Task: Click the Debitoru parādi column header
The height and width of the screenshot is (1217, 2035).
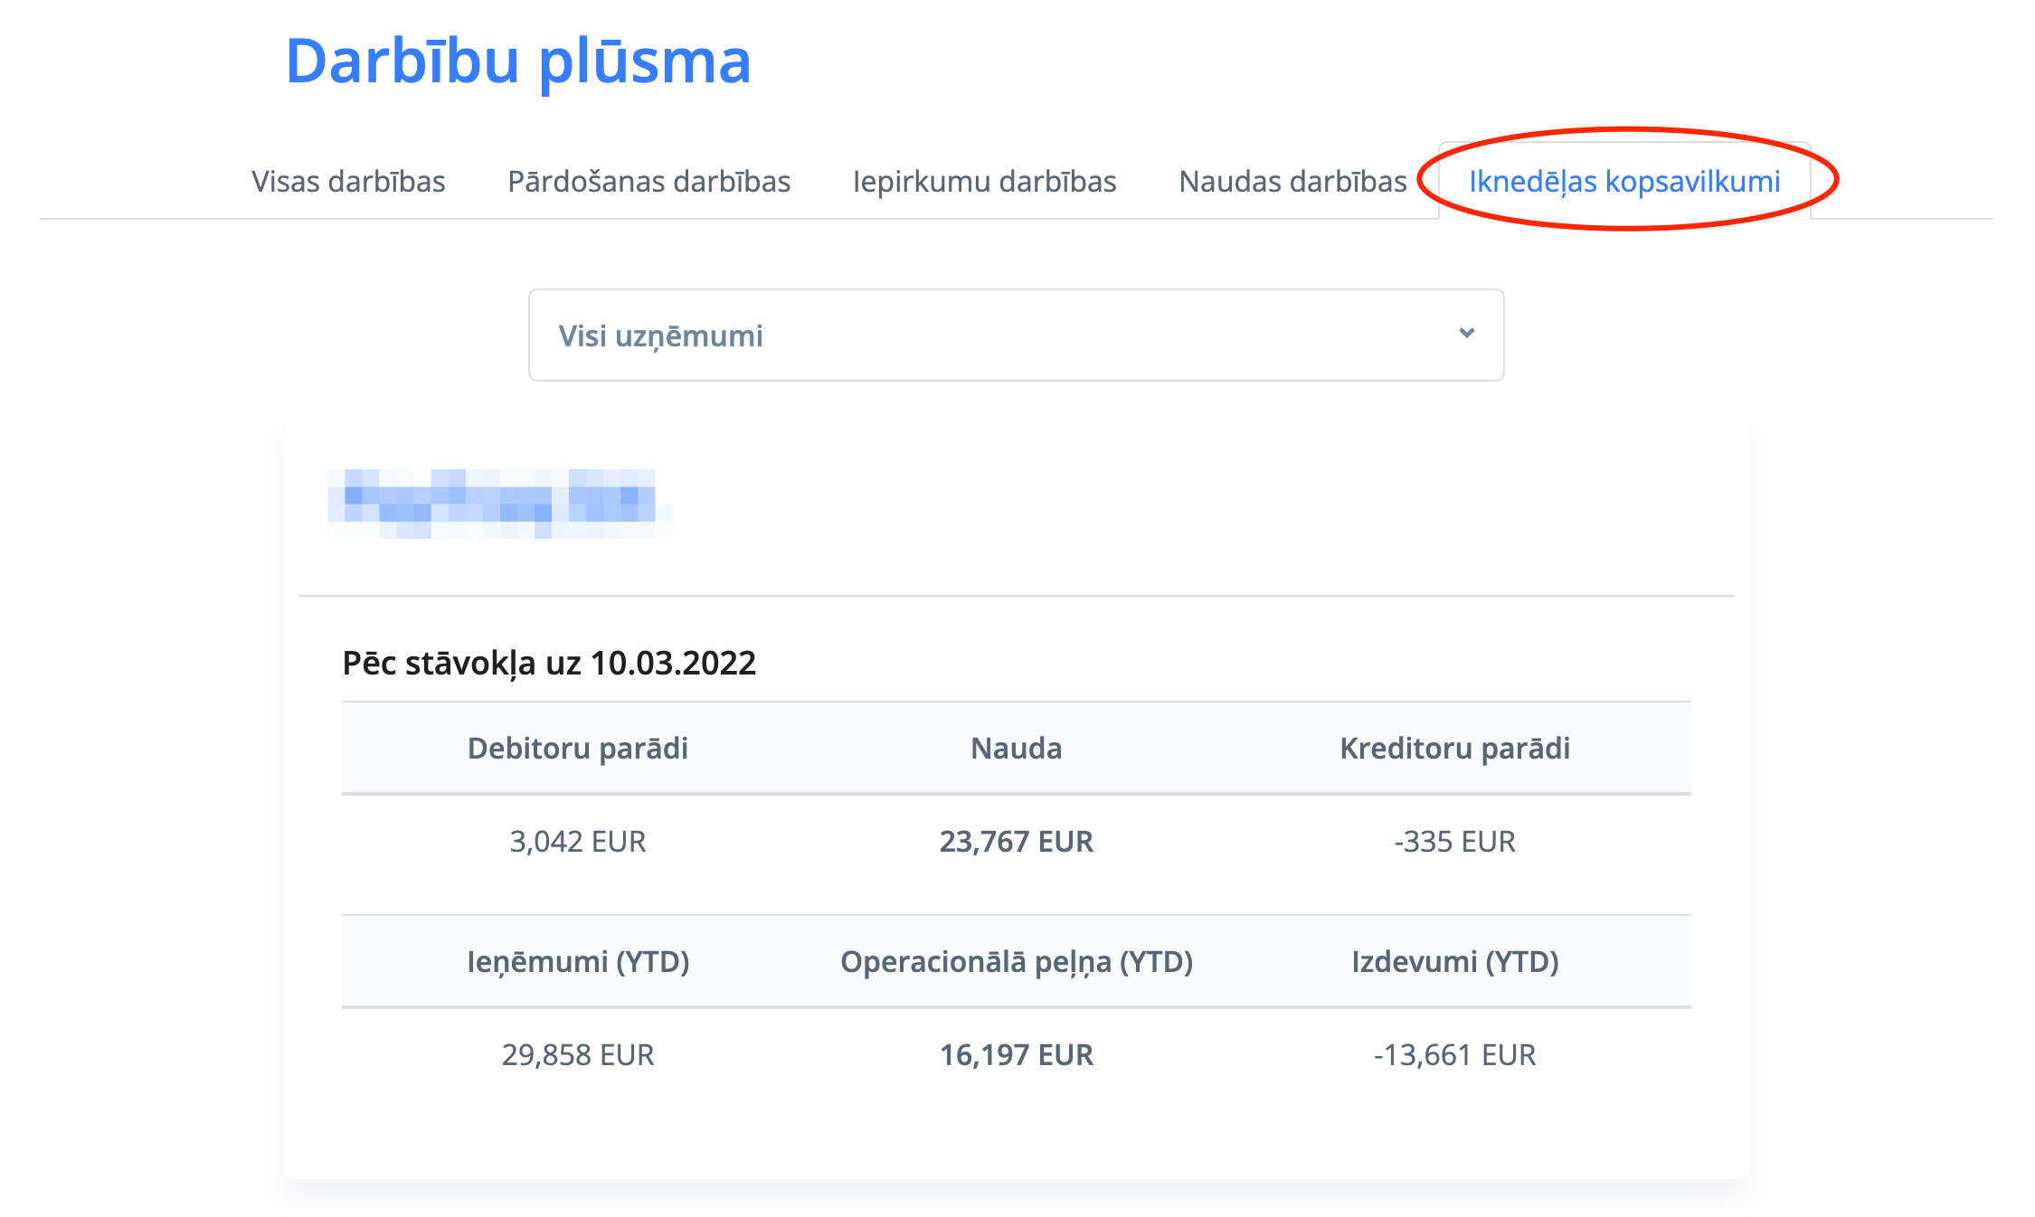Action: click(577, 749)
